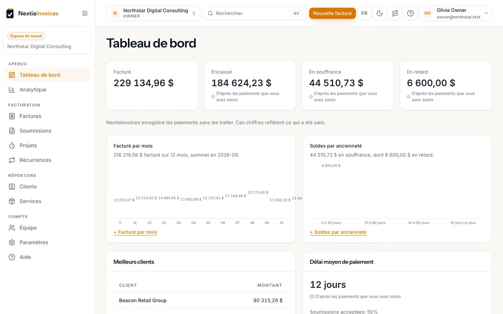Viewport: 503px width, 314px height.
Task: Click Northstar Digital Consulting sidebar workspace name
Action: tap(39, 46)
